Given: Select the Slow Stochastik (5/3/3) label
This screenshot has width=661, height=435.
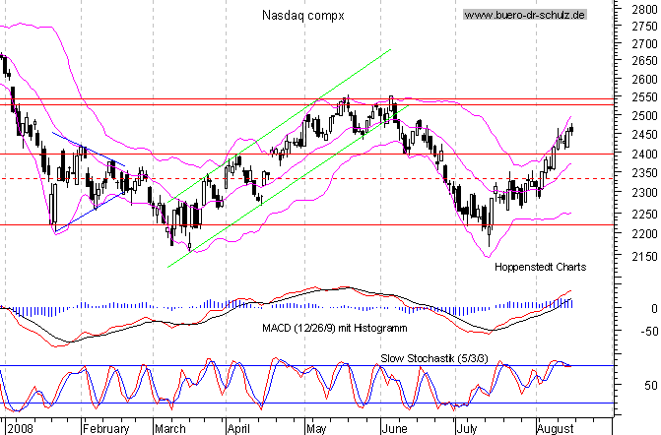Looking at the screenshot, I should (x=424, y=355).
